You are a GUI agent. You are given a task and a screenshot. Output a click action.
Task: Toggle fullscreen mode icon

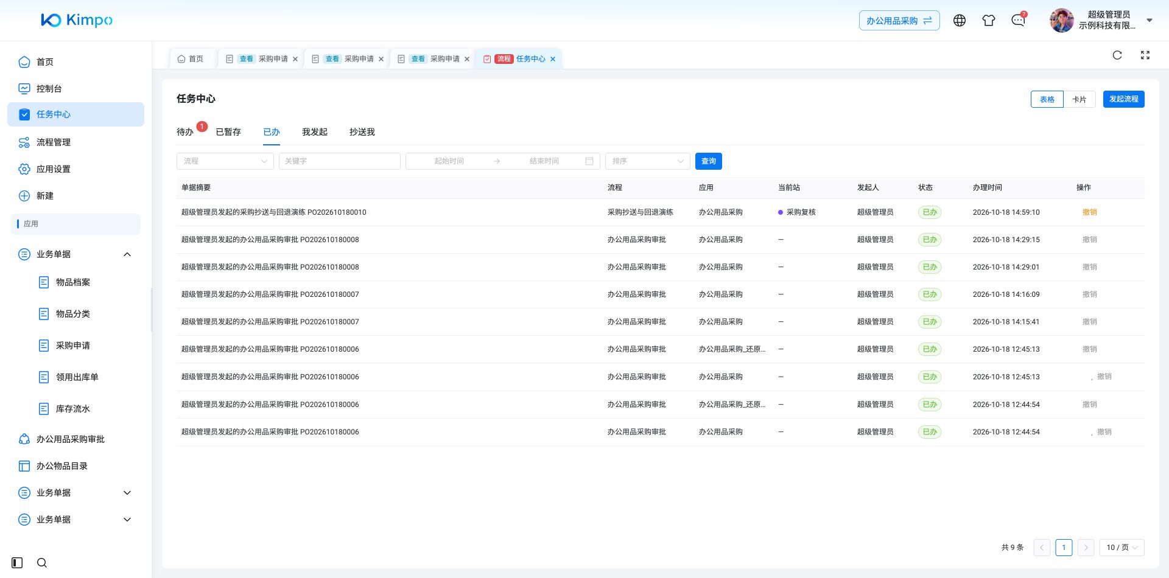tap(1145, 55)
